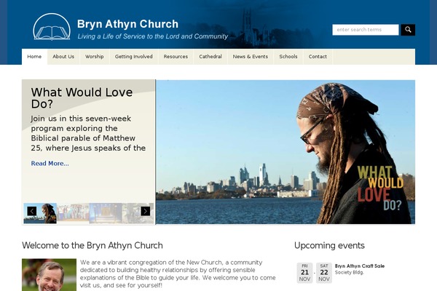
Task: Open the Cathedral menu
Action: coord(210,57)
